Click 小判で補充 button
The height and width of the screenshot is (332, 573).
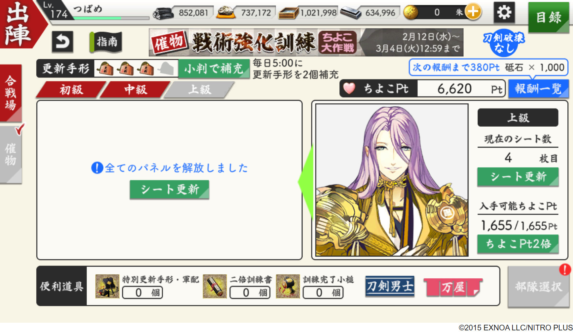click(214, 69)
